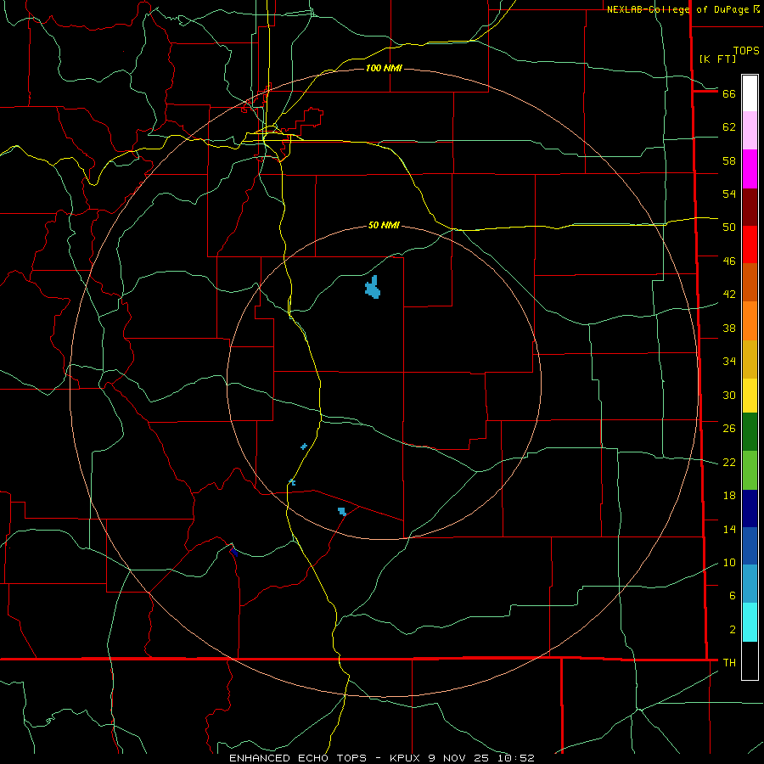The height and width of the screenshot is (764, 764).
Task: Click the "10:52" timestamp in the caption
Action: point(516,758)
